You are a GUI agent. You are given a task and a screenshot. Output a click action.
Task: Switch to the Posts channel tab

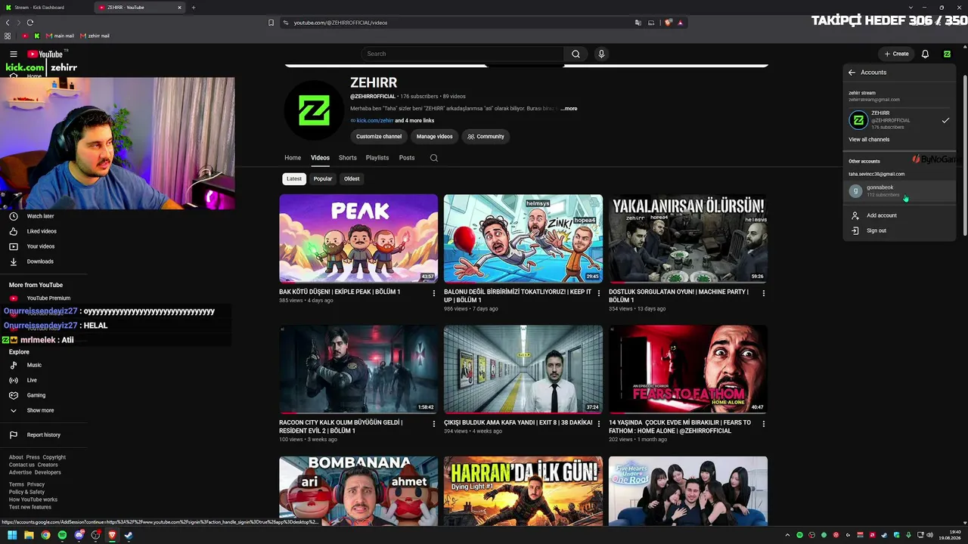point(407,158)
